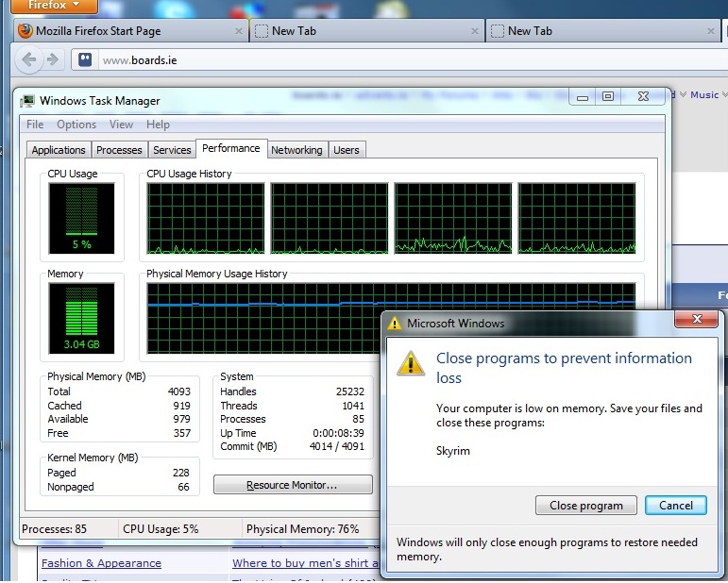
Task: Click the large yellow warning icon in dialog
Action: point(411,363)
